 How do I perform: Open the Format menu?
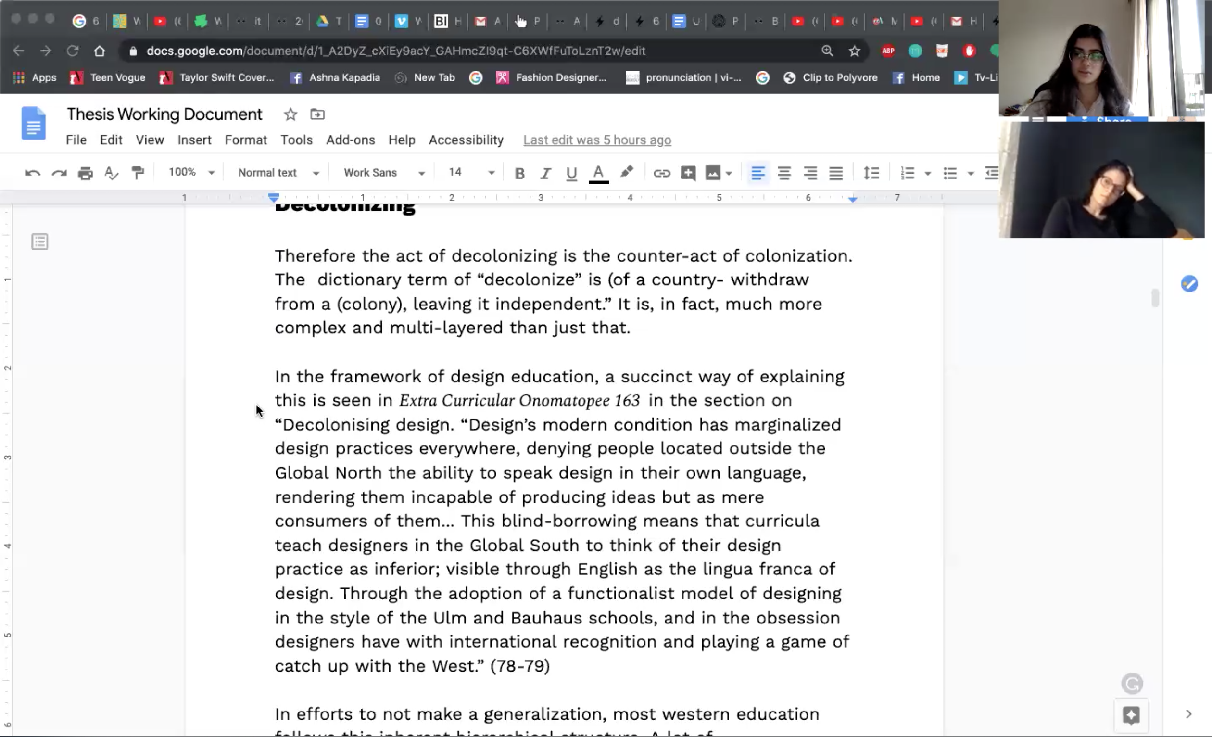pos(246,140)
